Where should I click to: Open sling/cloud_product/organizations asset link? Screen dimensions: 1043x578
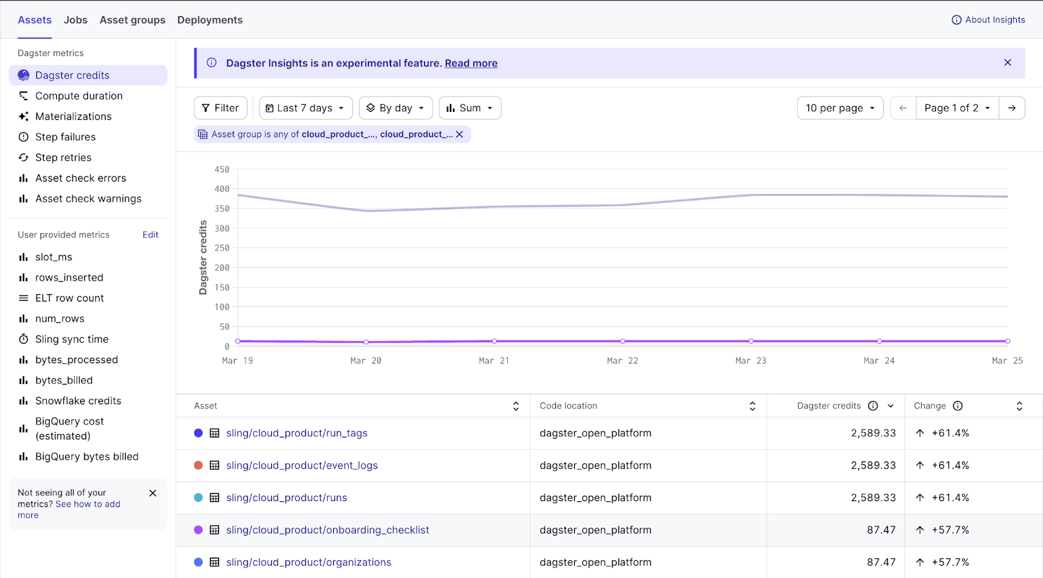308,562
